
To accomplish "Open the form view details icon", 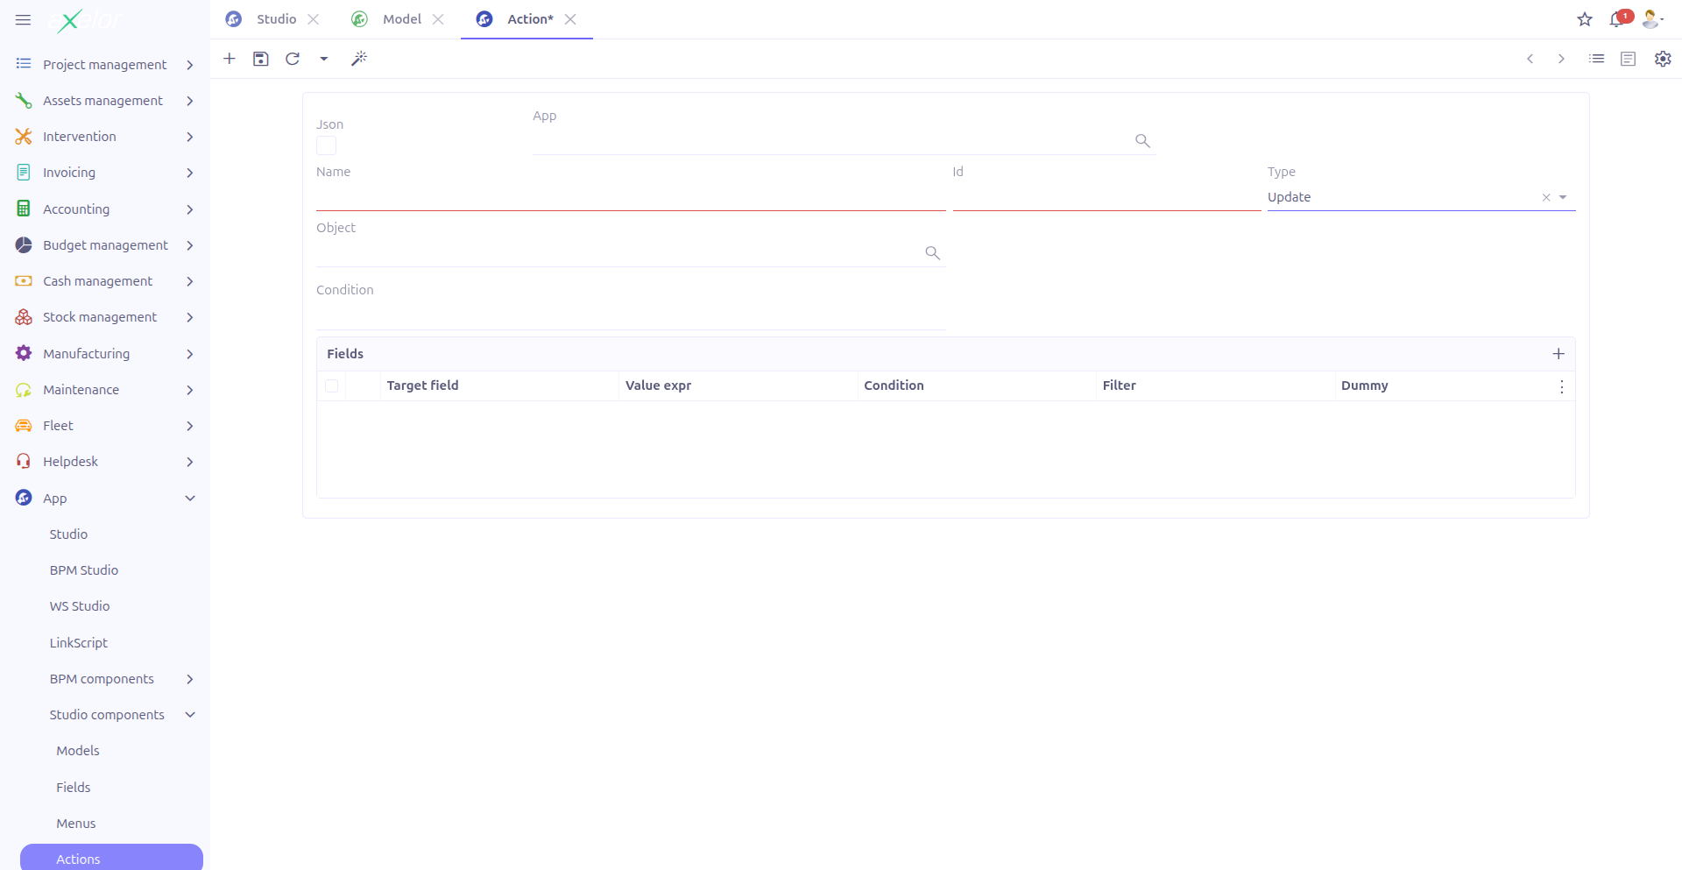I will [1629, 59].
